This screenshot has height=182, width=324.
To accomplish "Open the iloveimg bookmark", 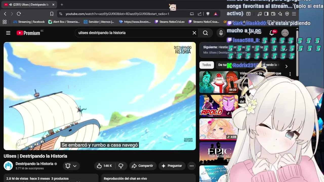I will (x=135, y=22).
